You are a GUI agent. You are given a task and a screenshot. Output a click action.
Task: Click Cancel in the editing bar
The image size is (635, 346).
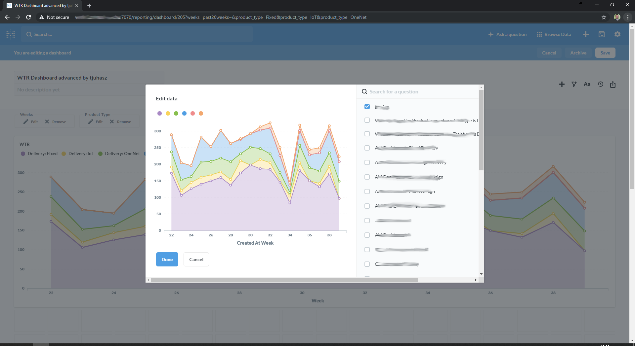[x=549, y=53]
